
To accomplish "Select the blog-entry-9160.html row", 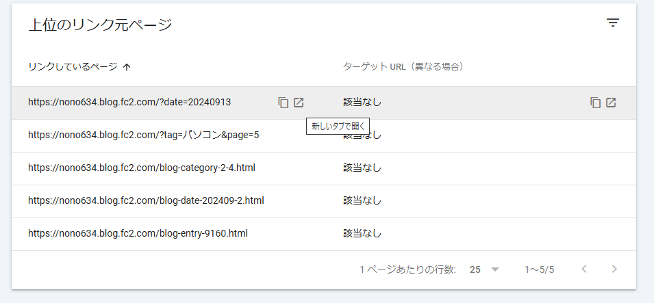I will (324, 234).
